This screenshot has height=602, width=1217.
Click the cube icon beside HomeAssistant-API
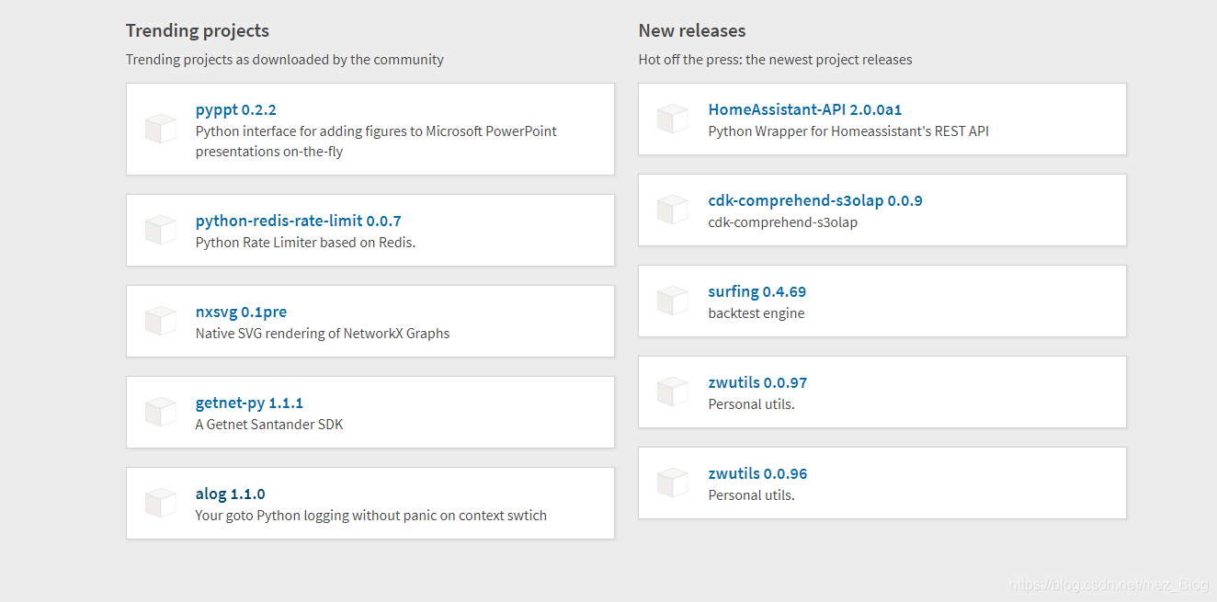673,119
